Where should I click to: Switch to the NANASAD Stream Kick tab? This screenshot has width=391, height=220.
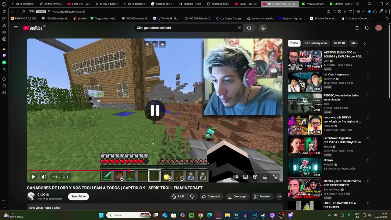313,4
